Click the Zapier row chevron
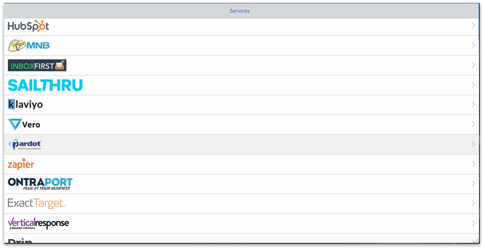This screenshot has height=249, width=484. point(473,164)
